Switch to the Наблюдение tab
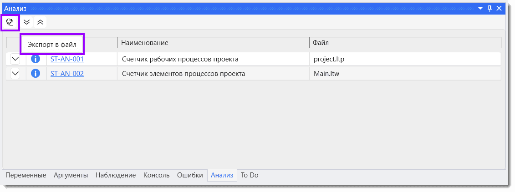The width and height of the screenshot is (515, 192). [116, 175]
